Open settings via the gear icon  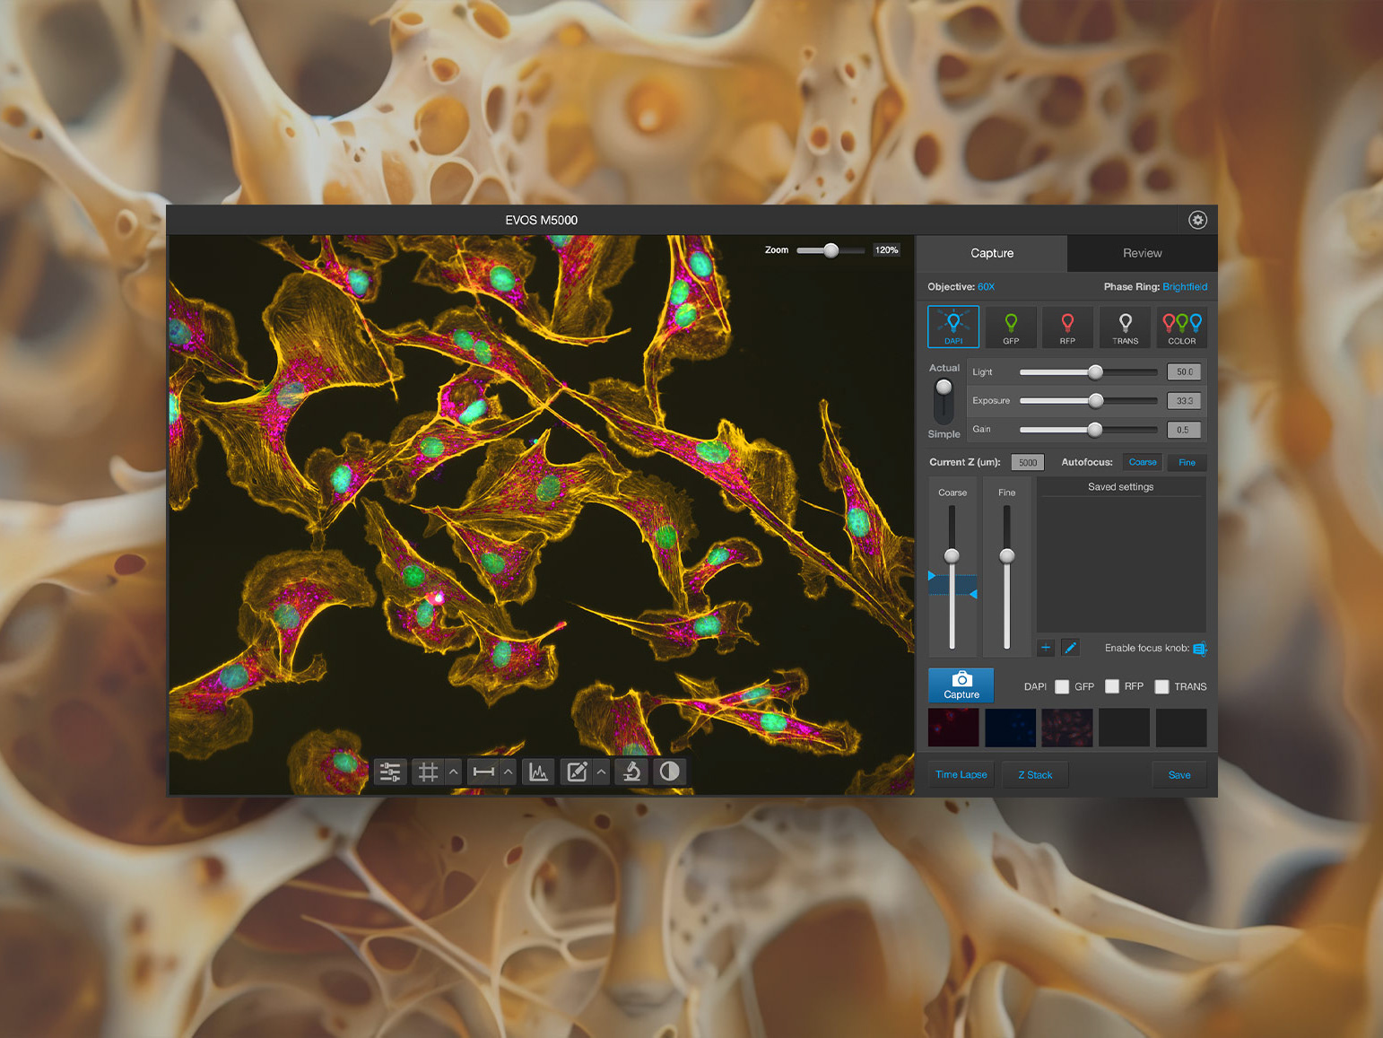click(x=1197, y=220)
